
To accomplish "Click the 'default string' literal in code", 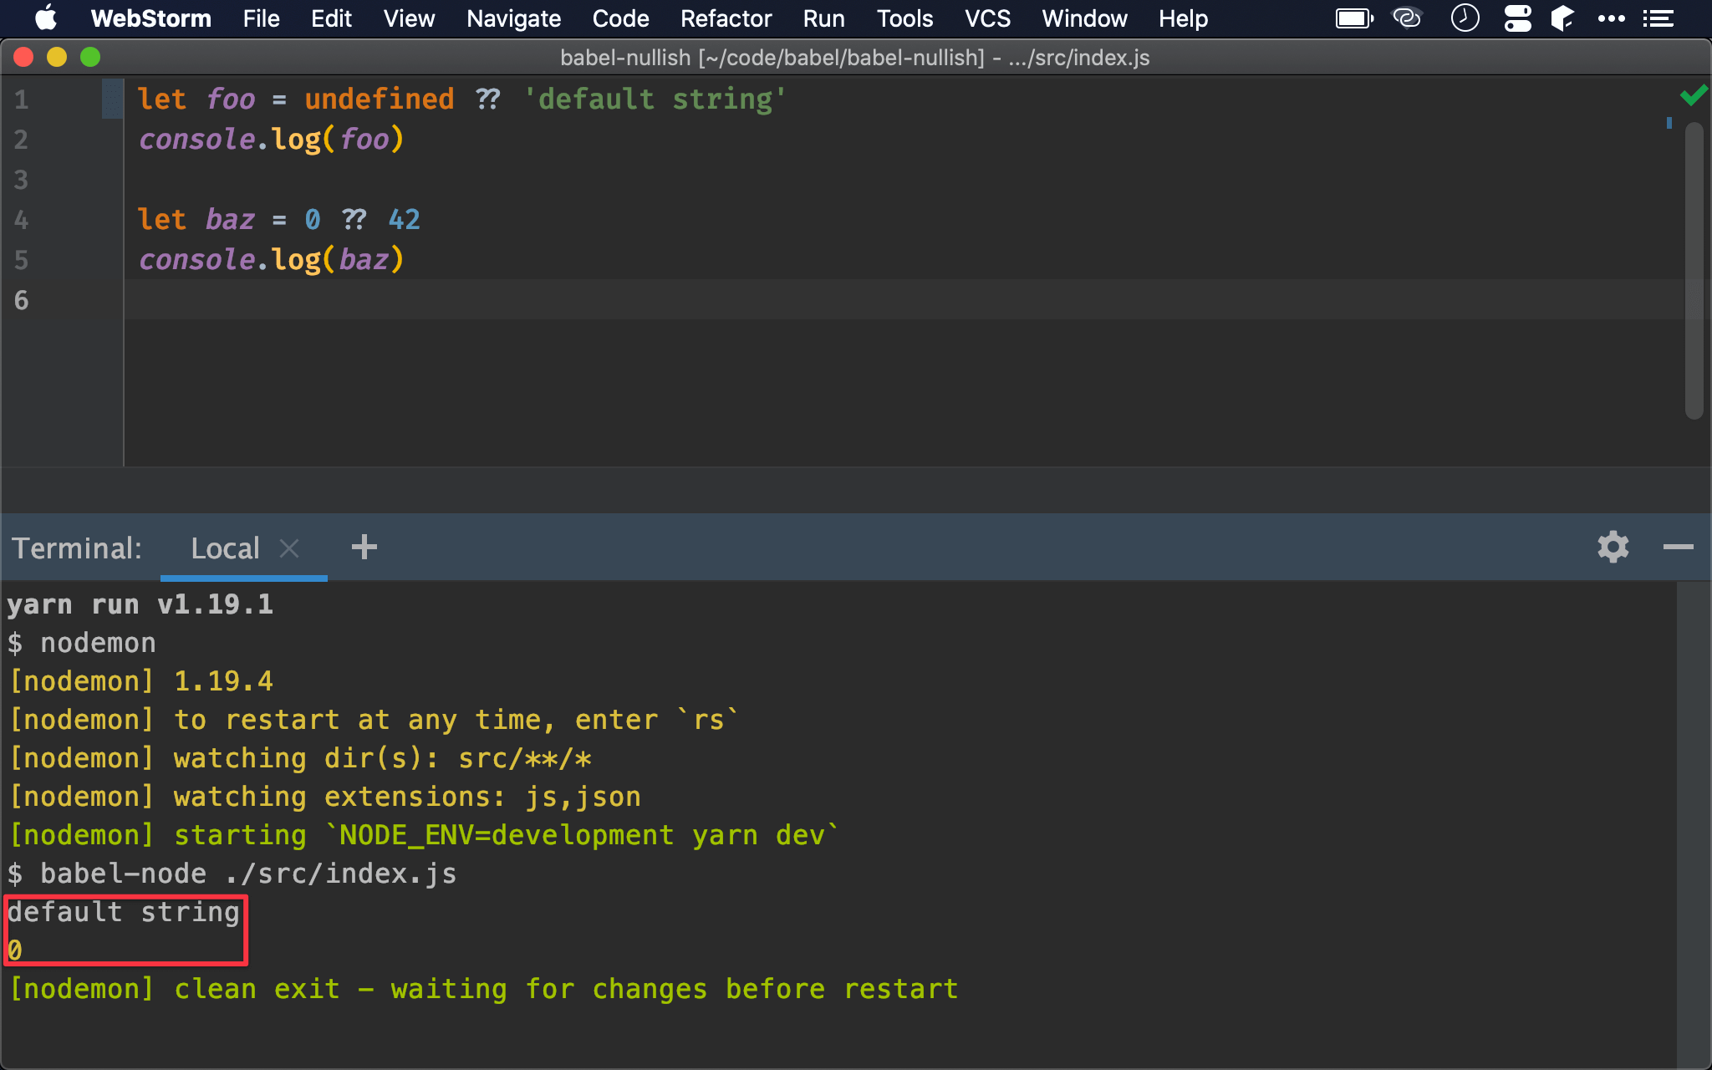I will [655, 99].
